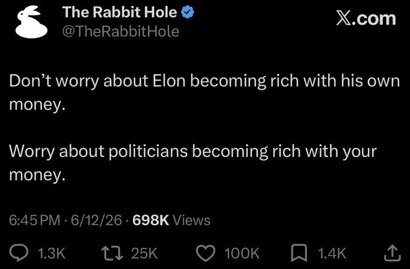
Task: Visit the @TheRabbitHole handle
Action: click(x=121, y=31)
